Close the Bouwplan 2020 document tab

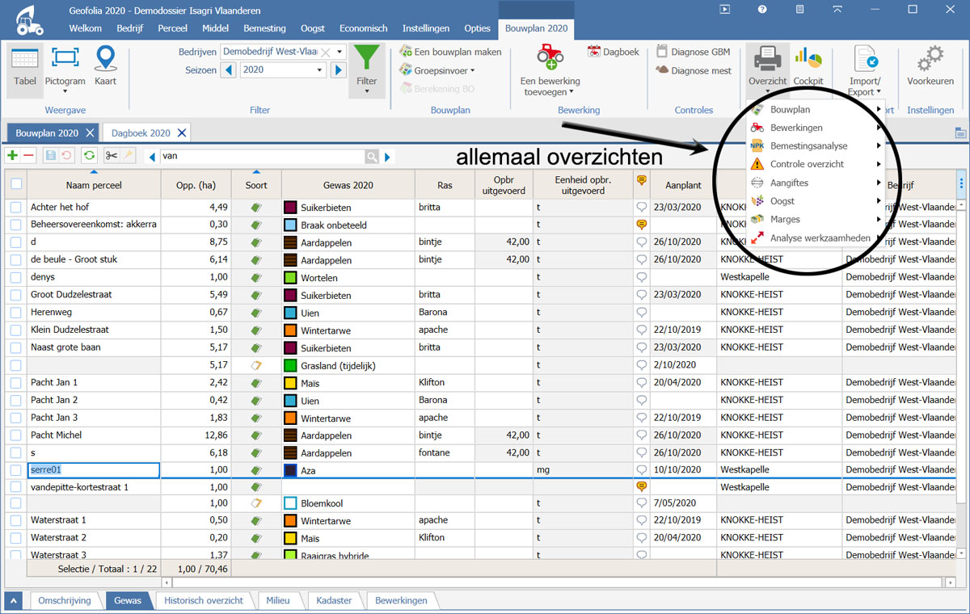[90, 132]
